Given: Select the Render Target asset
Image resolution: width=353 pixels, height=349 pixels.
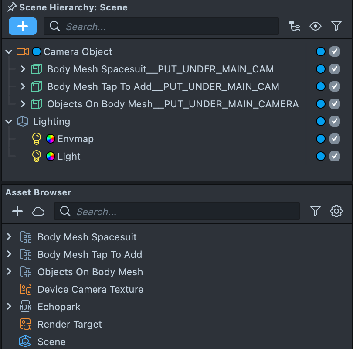Looking at the screenshot, I should tap(69, 324).
